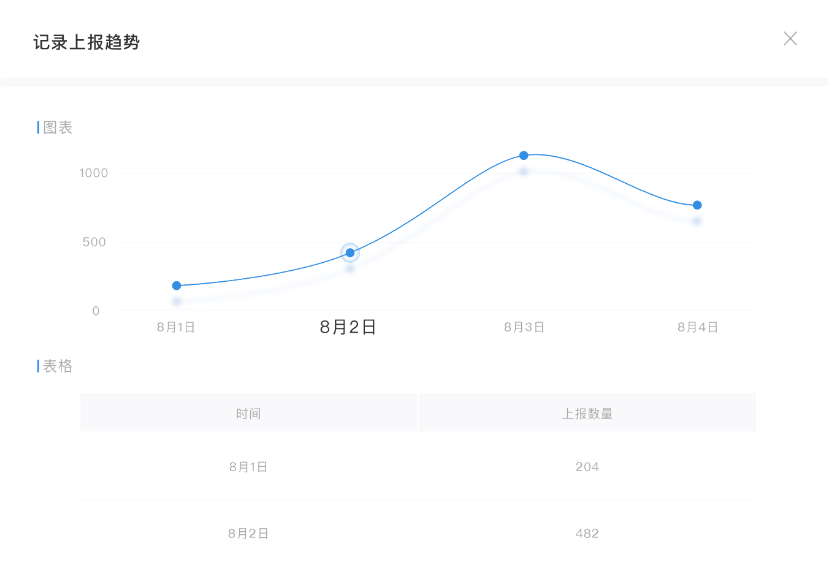Click the 表格 section heading
The width and height of the screenshot is (829, 571).
[x=58, y=366]
